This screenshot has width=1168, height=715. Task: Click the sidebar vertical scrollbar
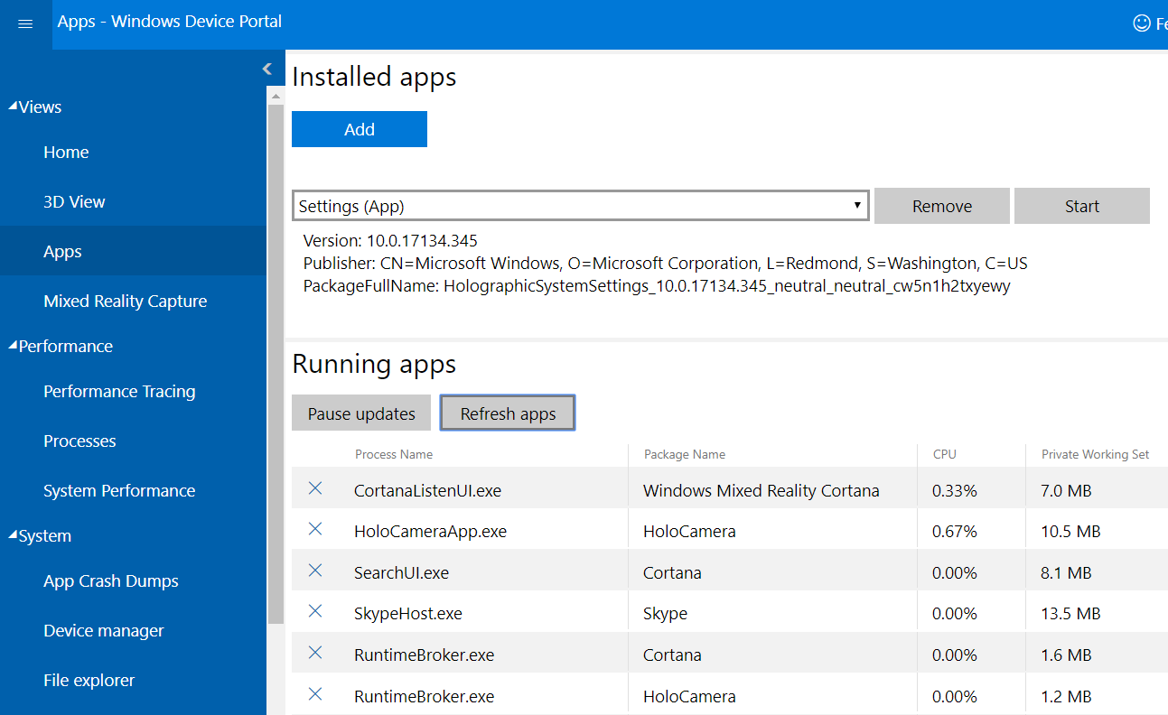pyautogui.click(x=276, y=364)
